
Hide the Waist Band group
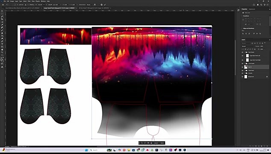242,71
